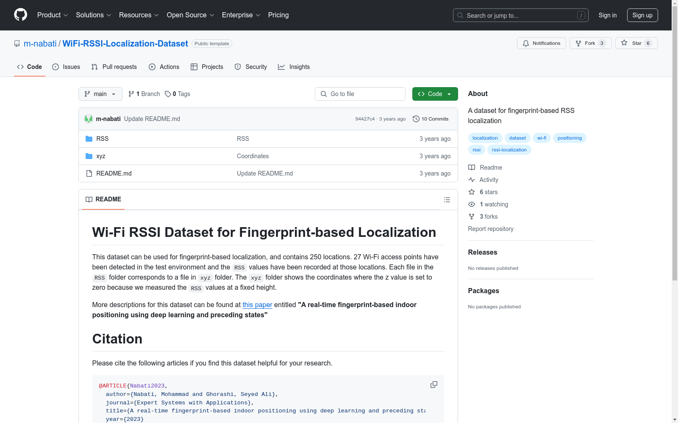This screenshot has width=678, height=423.
Task: Click m-nabati avatar in commit row
Action: (x=89, y=119)
